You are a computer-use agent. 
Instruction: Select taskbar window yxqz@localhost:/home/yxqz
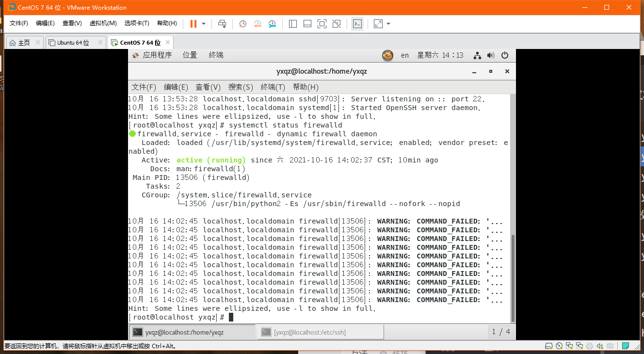(x=193, y=332)
